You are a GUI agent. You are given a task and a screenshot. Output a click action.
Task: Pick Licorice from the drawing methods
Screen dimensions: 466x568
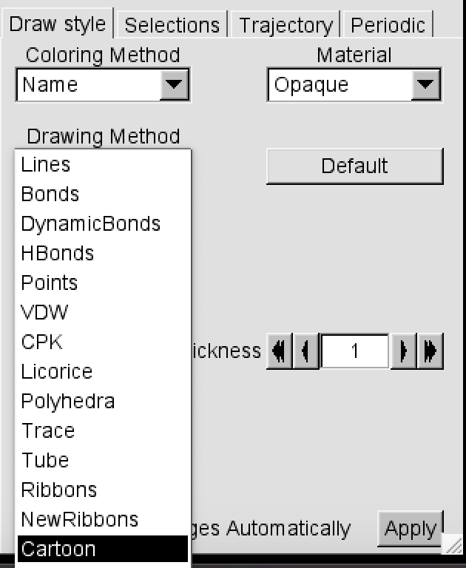(x=57, y=371)
